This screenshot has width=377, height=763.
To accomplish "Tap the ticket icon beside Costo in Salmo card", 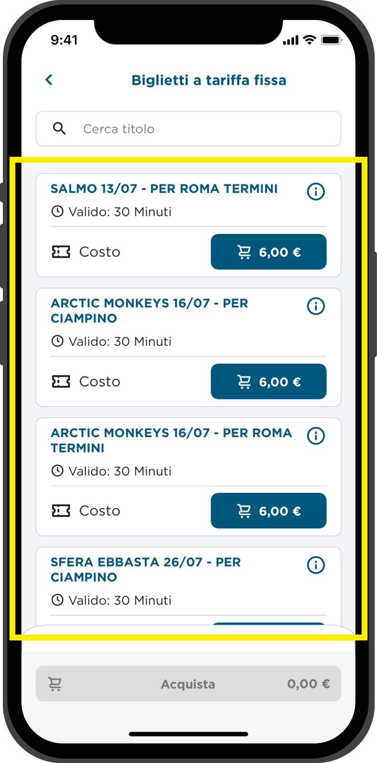I will pos(61,252).
